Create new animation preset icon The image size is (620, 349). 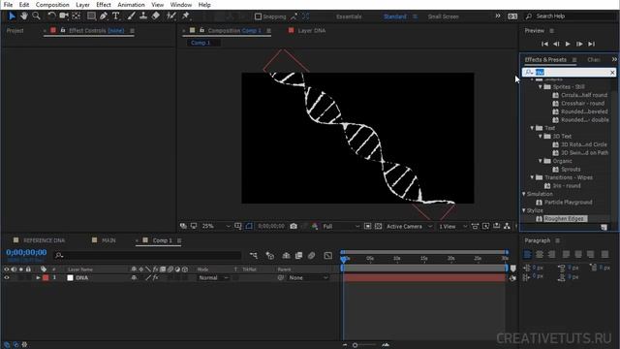tap(604, 228)
